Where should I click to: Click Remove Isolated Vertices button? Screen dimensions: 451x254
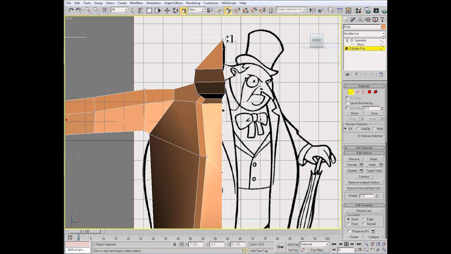click(x=364, y=182)
